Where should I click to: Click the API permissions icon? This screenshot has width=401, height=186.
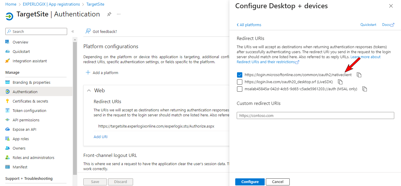pyautogui.click(x=8, y=120)
